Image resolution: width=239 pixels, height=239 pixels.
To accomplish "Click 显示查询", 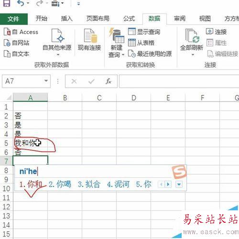I will click(144, 32).
